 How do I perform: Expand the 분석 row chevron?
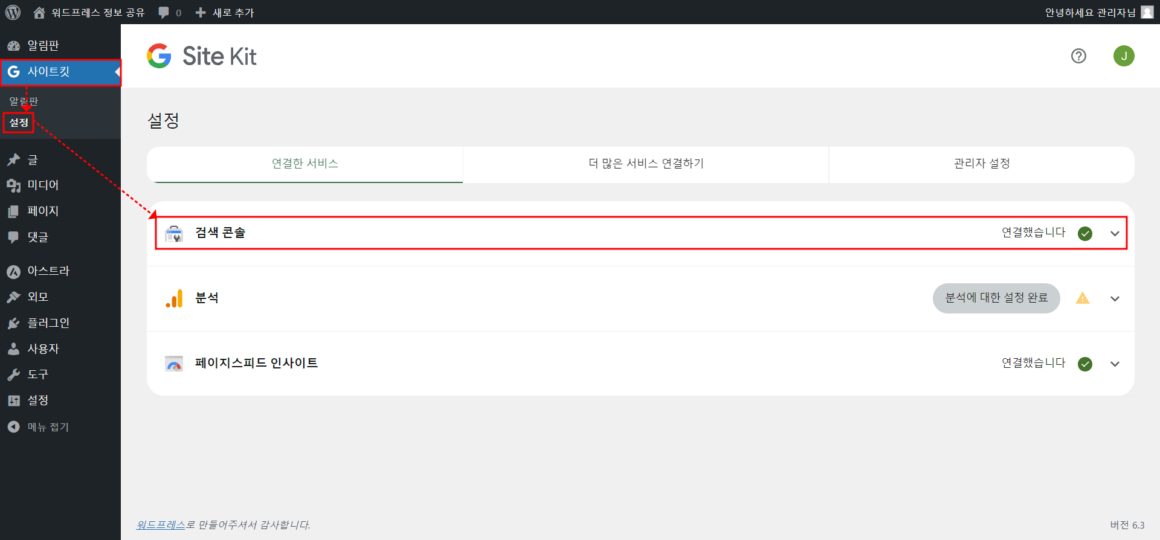tap(1115, 299)
